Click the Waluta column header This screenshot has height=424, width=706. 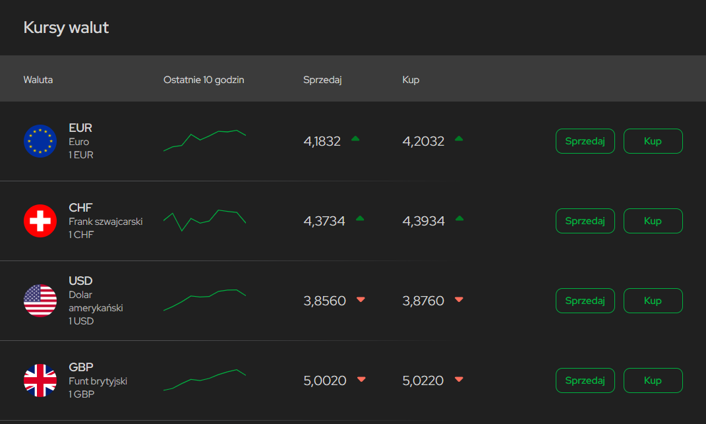click(38, 80)
